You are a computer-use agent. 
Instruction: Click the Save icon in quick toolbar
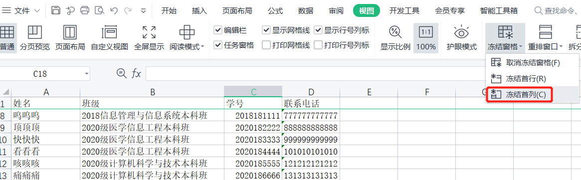point(55,10)
